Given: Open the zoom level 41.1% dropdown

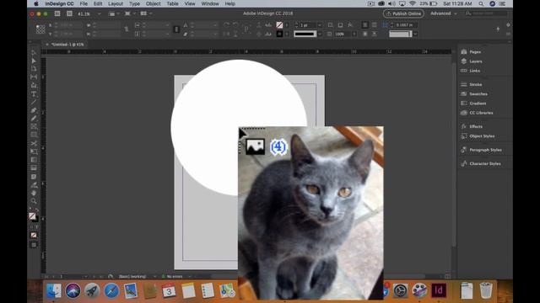Looking at the screenshot, I should coord(100,13).
